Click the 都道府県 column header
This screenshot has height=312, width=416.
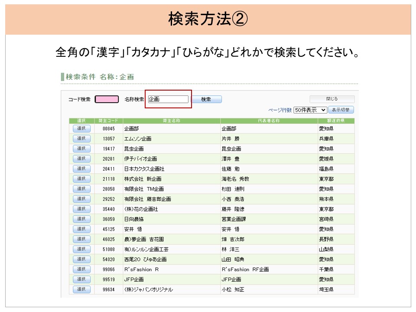pyautogui.click(x=336, y=120)
